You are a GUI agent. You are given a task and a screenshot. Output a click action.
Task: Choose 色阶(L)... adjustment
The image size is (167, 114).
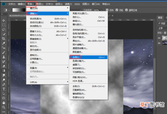(88, 17)
